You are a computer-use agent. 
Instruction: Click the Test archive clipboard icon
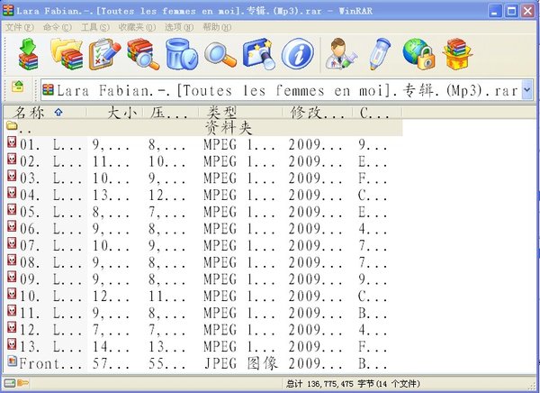tap(104, 54)
